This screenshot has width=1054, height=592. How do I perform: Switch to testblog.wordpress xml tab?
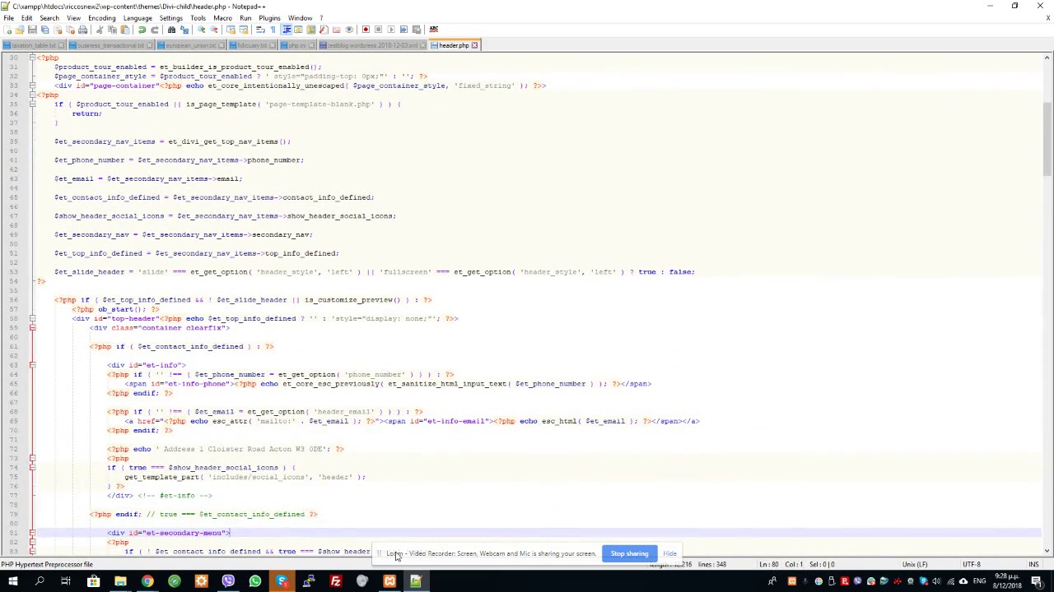372,45
